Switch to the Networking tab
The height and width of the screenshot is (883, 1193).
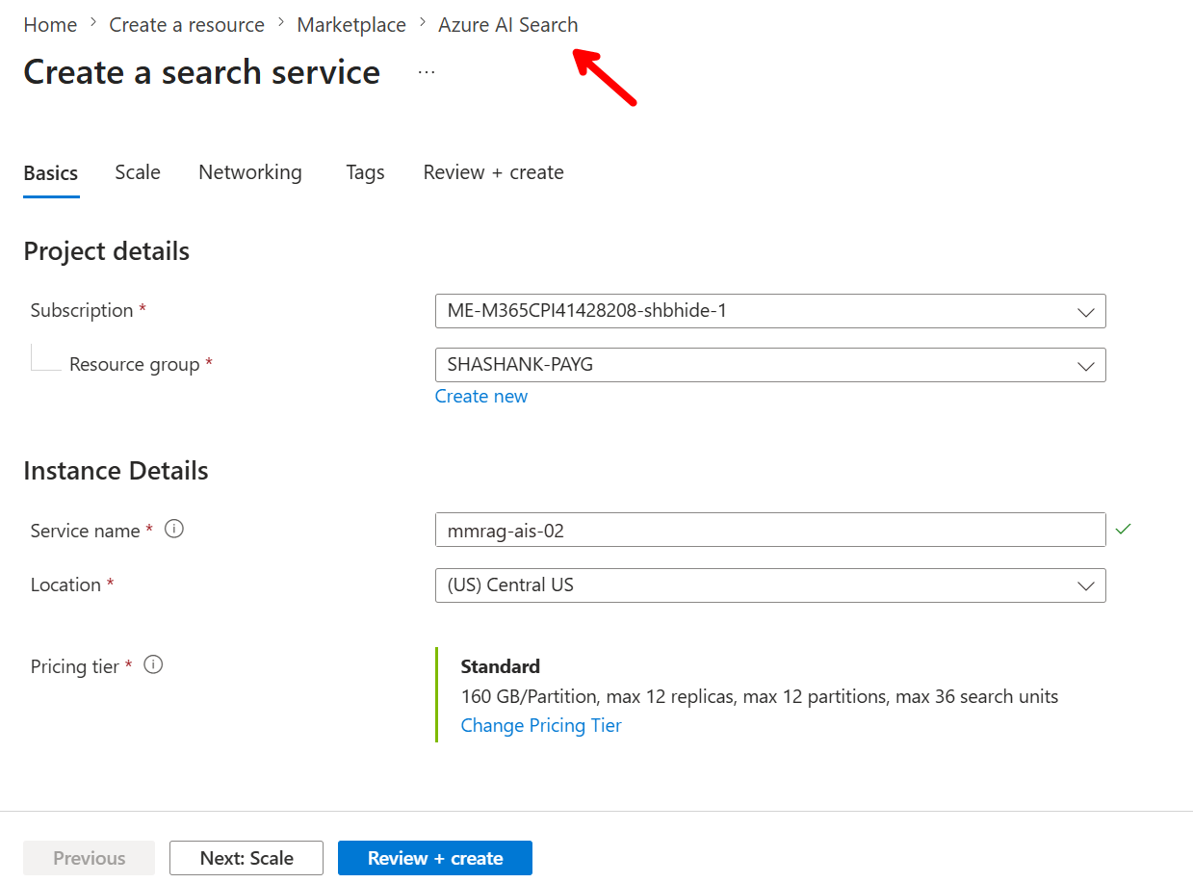point(250,172)
